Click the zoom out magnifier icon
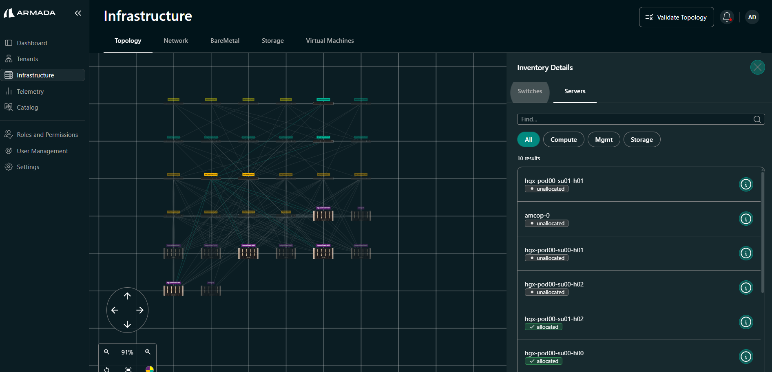The image size is (772, 372). 107,352
